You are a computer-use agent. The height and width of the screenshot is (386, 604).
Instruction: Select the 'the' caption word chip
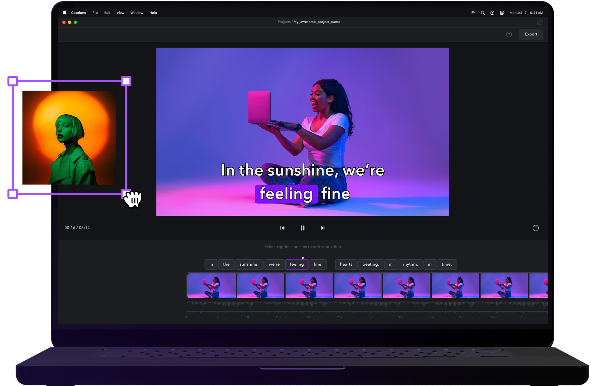click(x=226, y=264)
